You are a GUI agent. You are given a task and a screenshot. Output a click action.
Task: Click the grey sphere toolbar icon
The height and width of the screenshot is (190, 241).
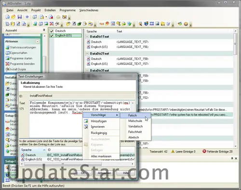point(58,17)
